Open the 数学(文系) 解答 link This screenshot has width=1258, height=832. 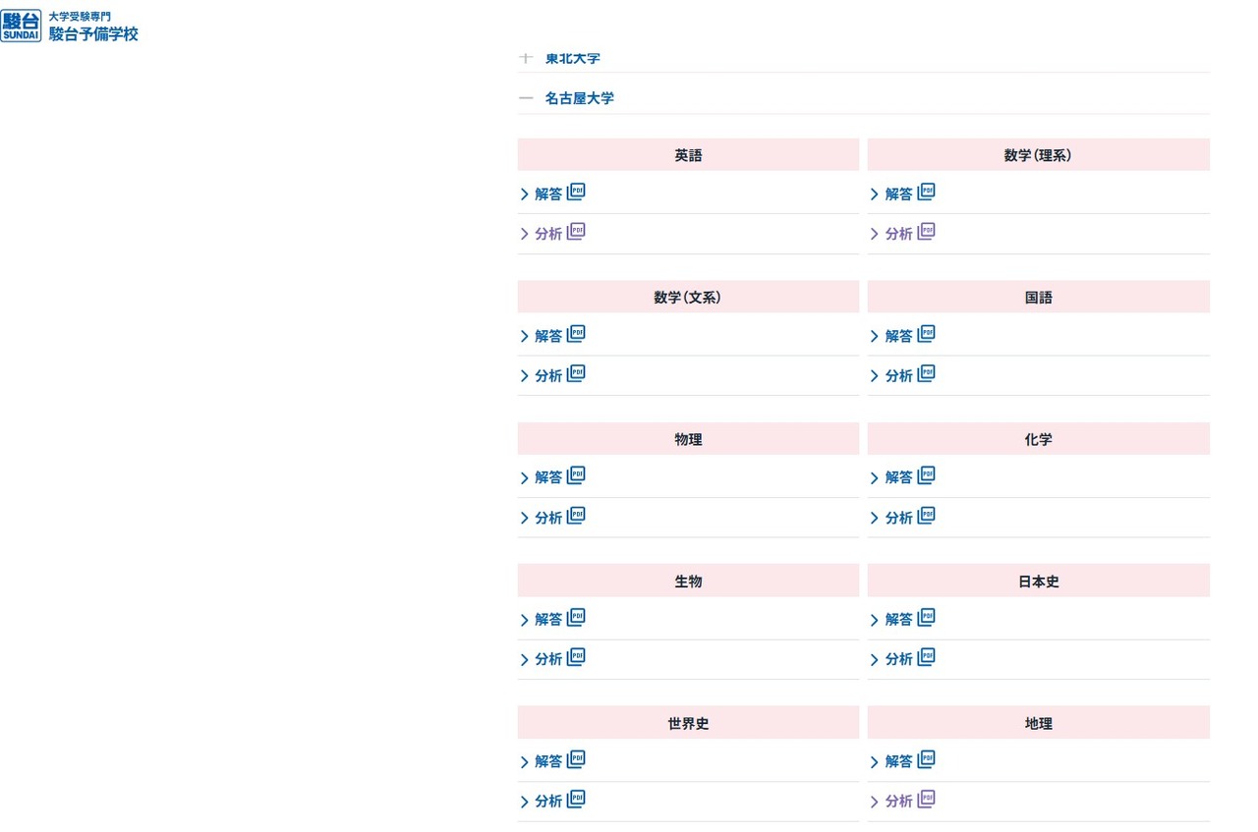point(547,336)
